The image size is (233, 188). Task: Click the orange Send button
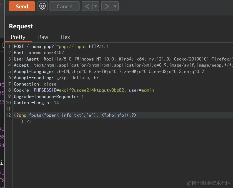(x=22, y=6)
